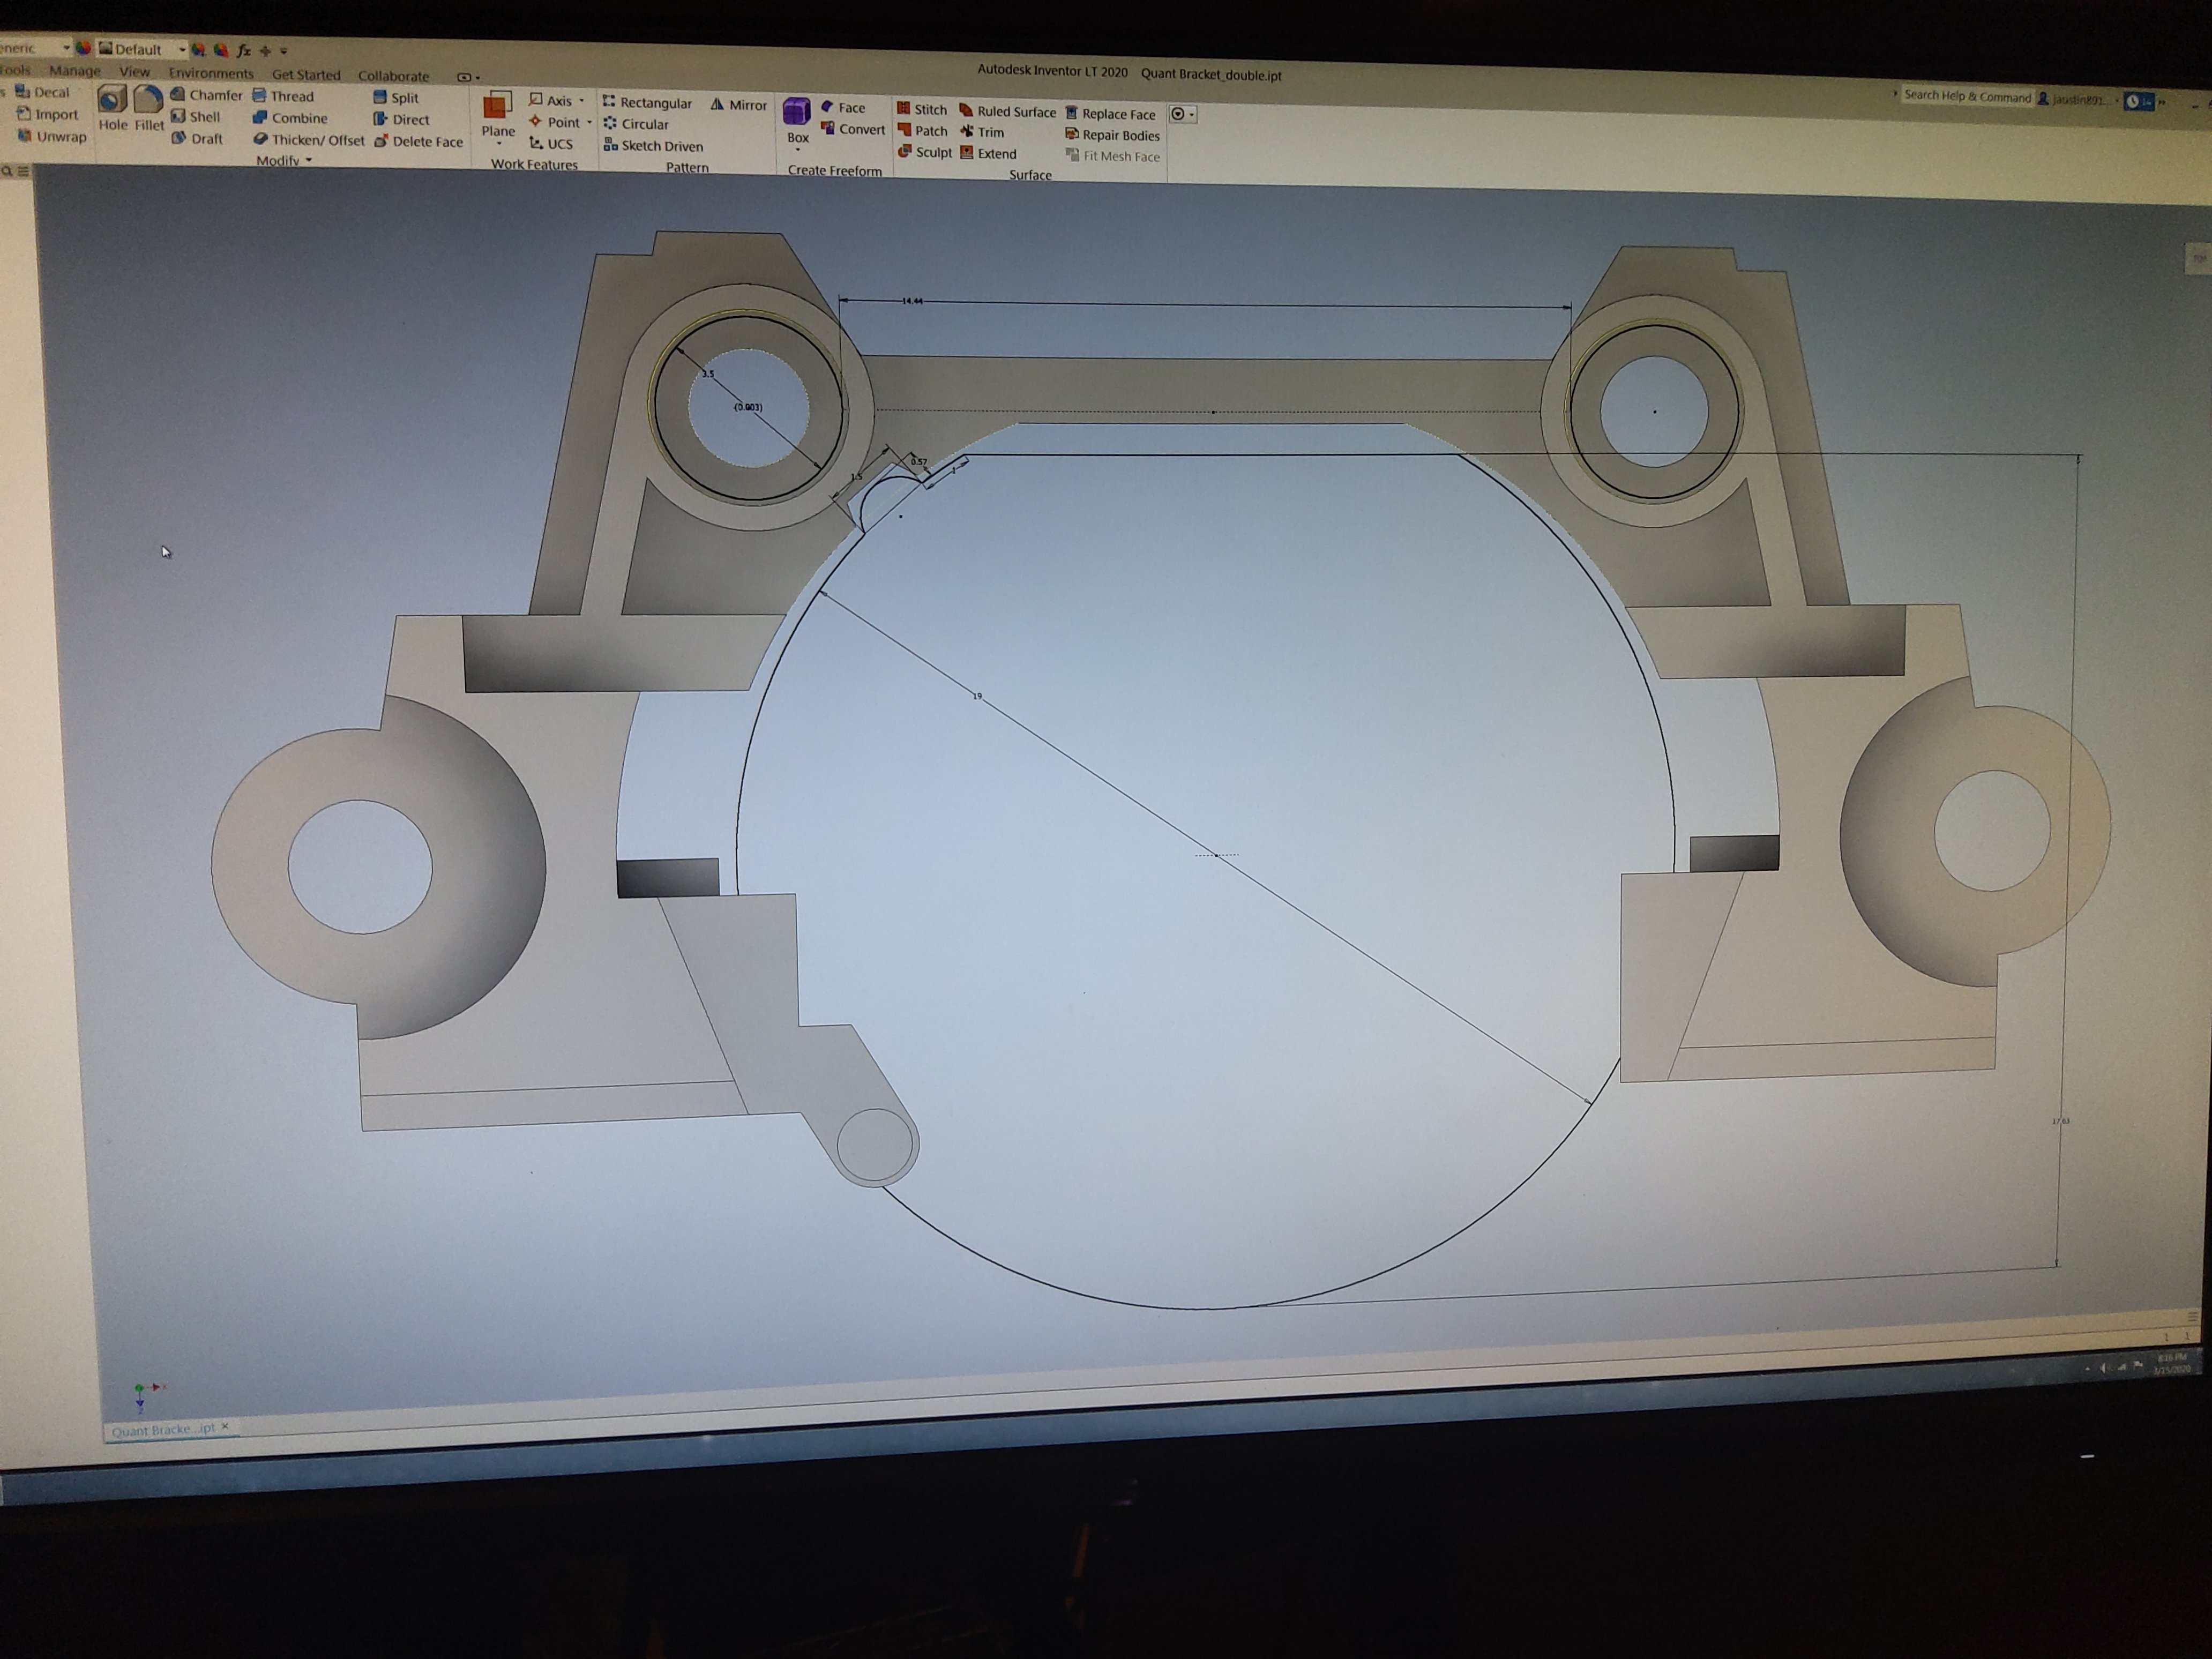The width and height of the screenshot is (2212, 1659).
Task: Expand the Modify panel dropdown
Action: (284, 160)
